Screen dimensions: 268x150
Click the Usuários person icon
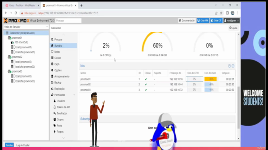[x=55, y=101]
